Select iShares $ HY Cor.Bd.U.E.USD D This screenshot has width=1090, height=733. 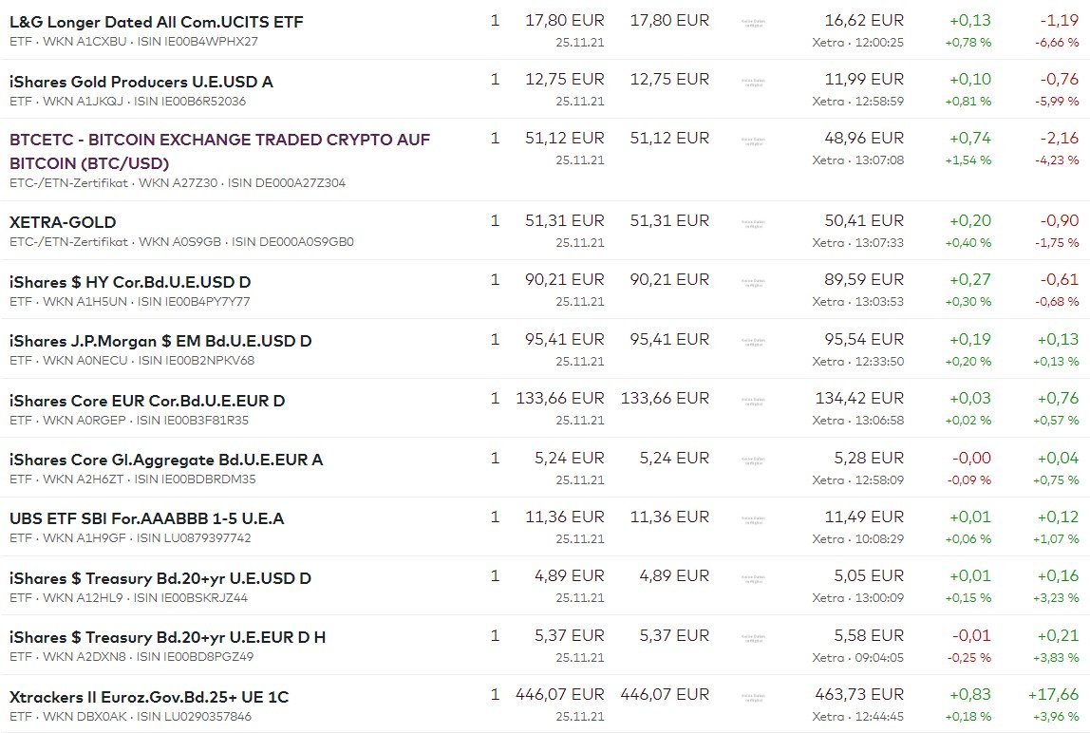tap(130, 282)
